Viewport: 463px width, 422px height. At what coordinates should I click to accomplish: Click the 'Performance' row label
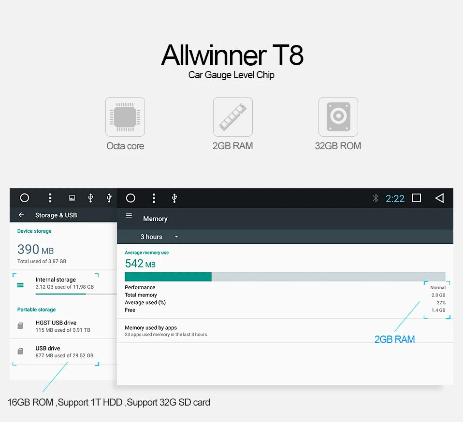point(140,287)
